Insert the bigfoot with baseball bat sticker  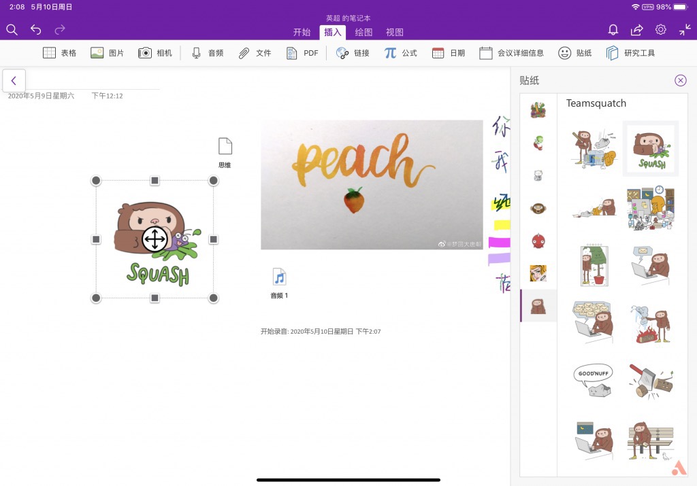[594, 149]
